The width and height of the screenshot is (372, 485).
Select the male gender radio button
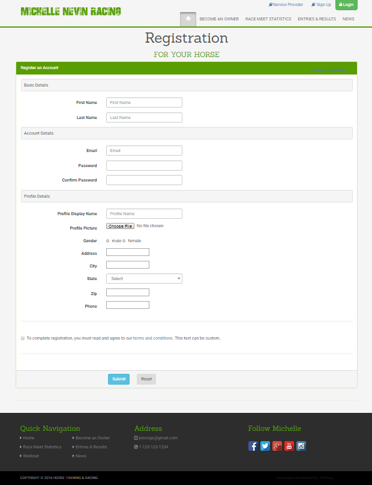tap(108, 241)
